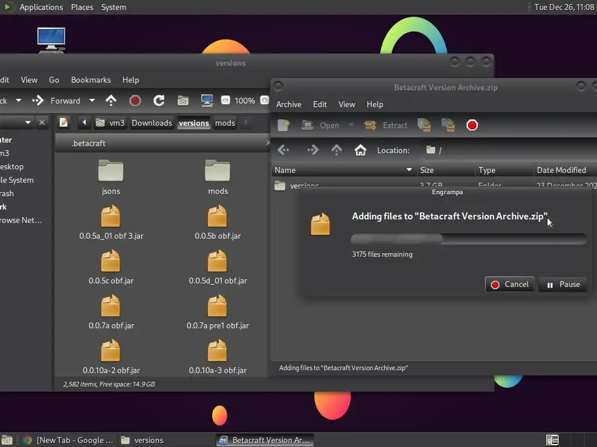This screenshot has height=447, width=597.
Task: Click the Location field in Engrampa
Action: [x=510, y=150]
